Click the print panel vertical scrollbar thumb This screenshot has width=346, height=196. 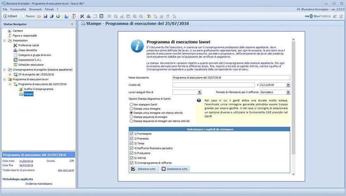pyautogui.click(x=293, y=98)
